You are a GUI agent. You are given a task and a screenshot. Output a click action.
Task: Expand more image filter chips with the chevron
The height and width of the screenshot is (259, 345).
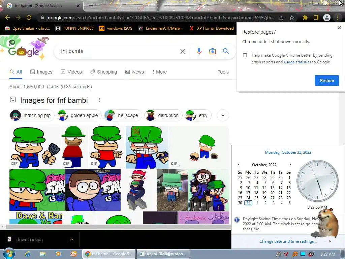point(223,115)
